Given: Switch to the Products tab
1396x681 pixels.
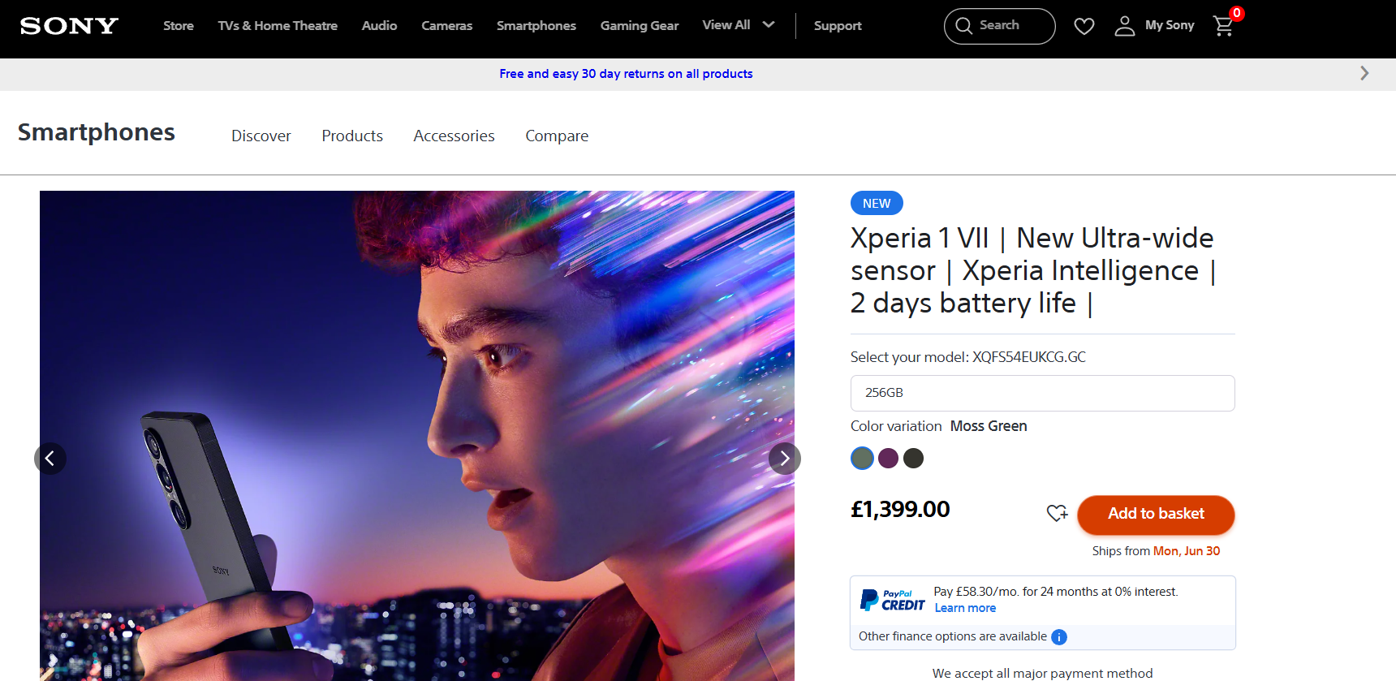Looking at the screenshot, I should (x=352, y=136).
